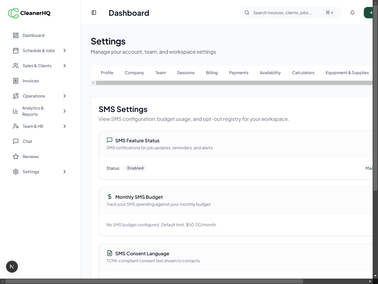
Task: Click the Invoices dollar icon
Action: [16, 81]
